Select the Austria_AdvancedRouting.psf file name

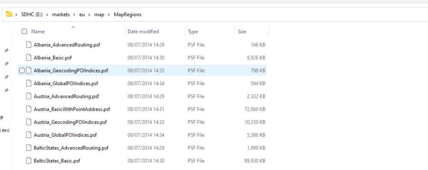pyautogui.click(x=66, y=96)
